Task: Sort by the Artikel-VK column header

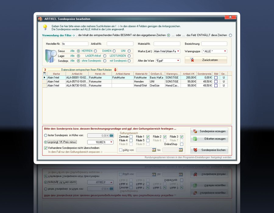Action: pos(188,74)
